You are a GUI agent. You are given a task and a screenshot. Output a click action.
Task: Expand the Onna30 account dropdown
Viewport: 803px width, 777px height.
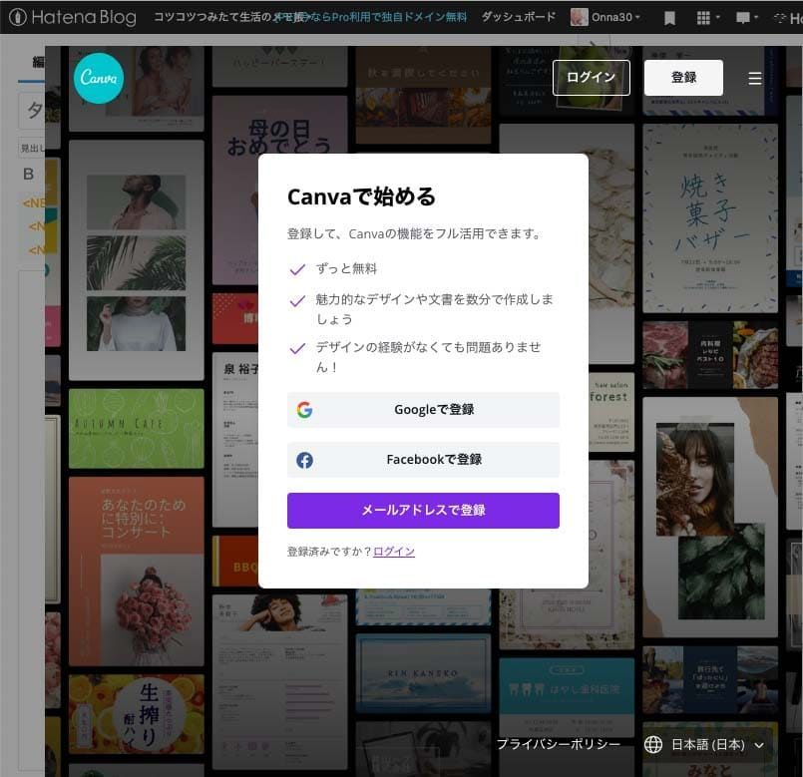click(616, 17)
